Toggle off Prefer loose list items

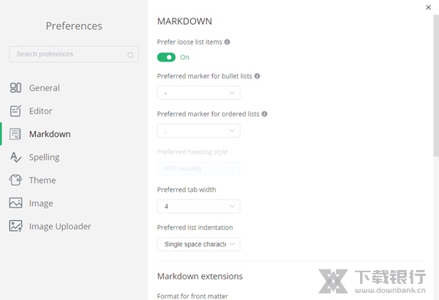click(x=166, y=57)
